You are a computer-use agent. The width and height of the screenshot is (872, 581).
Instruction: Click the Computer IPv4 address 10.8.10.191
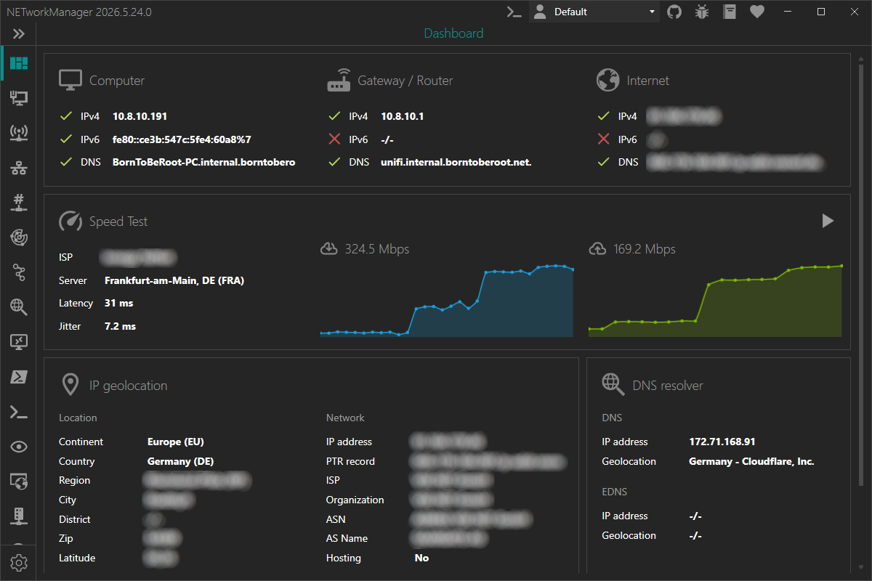point(140,116)
